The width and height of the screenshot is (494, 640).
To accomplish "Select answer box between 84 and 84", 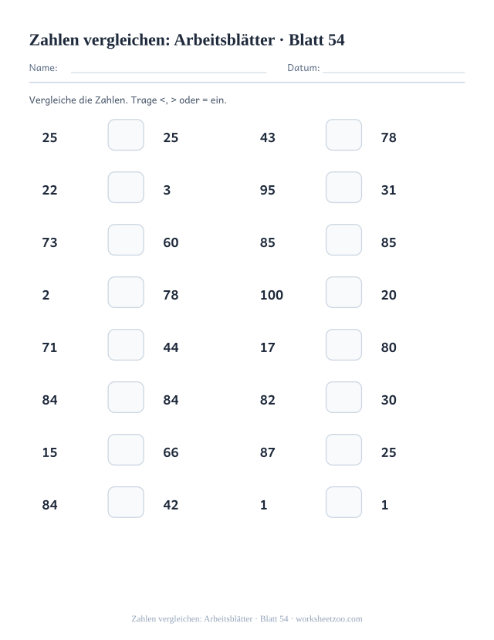I will [x=126, y=397].
